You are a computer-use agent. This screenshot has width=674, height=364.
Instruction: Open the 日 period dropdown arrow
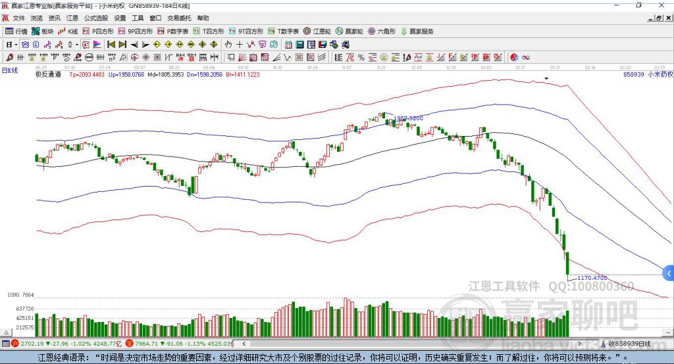16,45
